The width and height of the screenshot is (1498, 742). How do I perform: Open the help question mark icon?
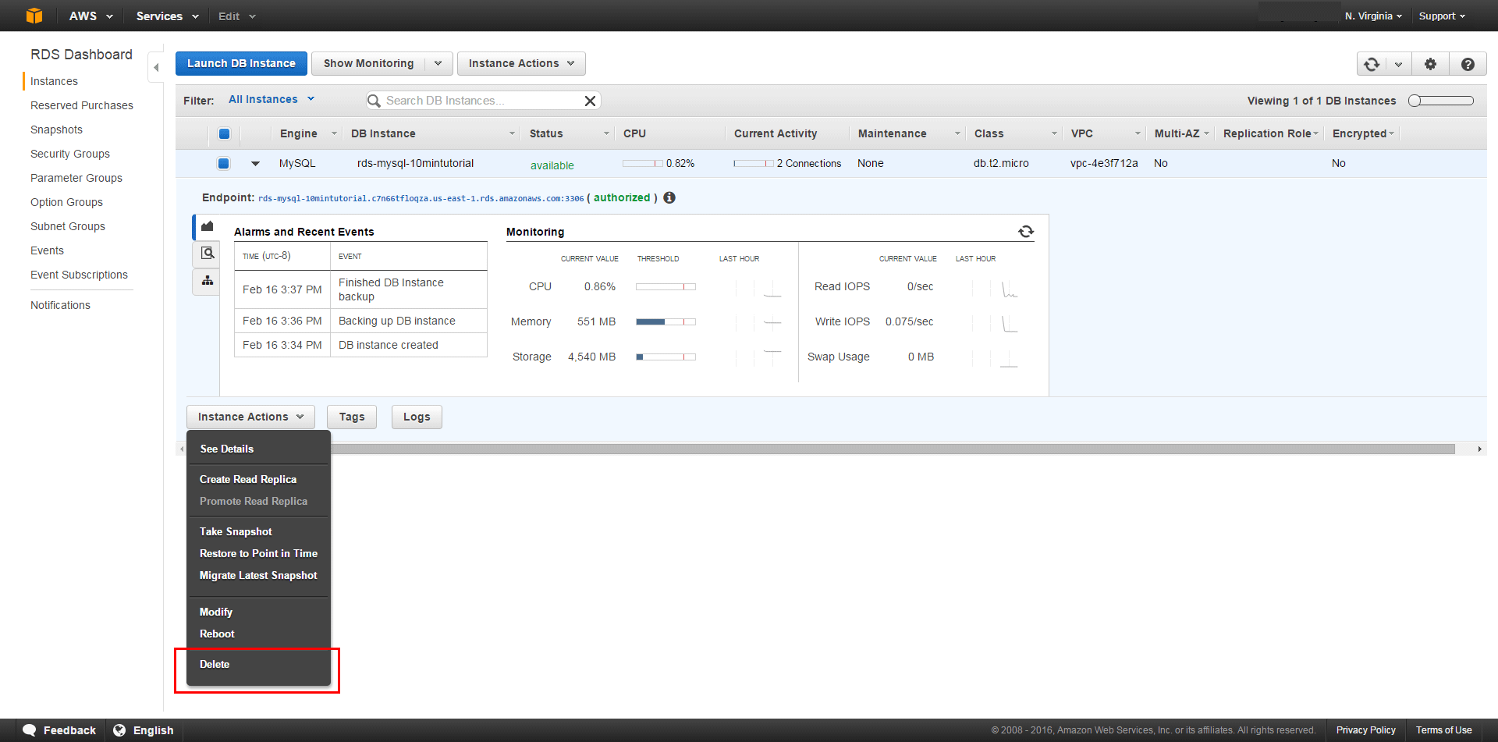point(1468,64)
